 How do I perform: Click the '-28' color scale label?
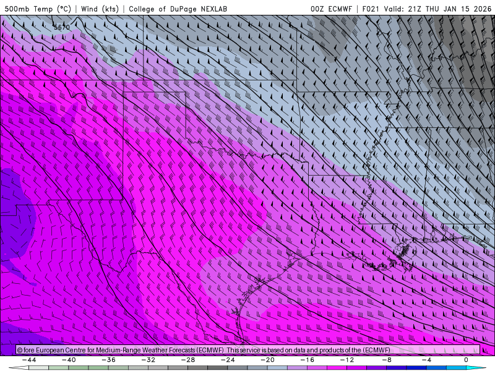click(x=188, y=360)
